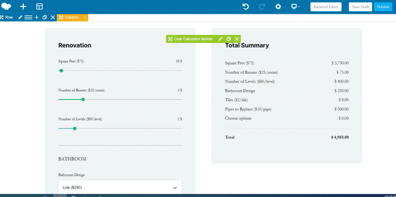Switch to the Backend Editor
Viewport: 396px width, 197px height.
coord(326,7)
